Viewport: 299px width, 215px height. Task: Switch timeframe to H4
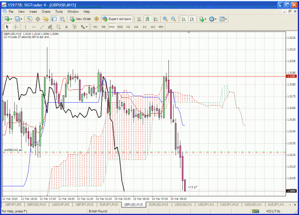point(136,27)
